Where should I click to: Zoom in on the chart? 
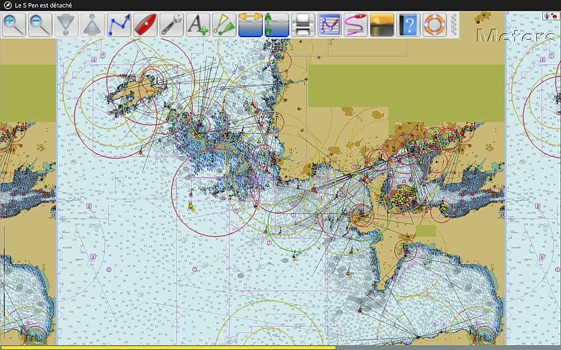13,25
